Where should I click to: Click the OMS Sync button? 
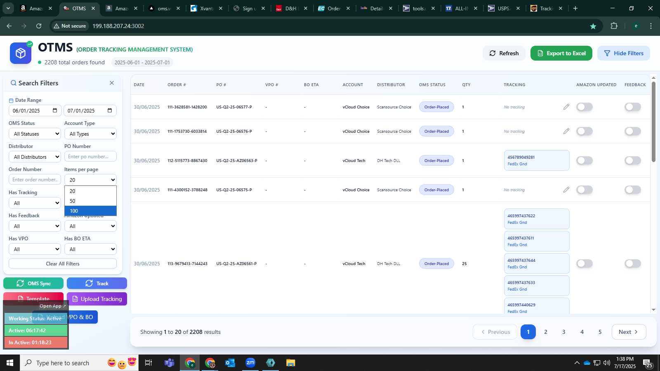coord(33,283)
